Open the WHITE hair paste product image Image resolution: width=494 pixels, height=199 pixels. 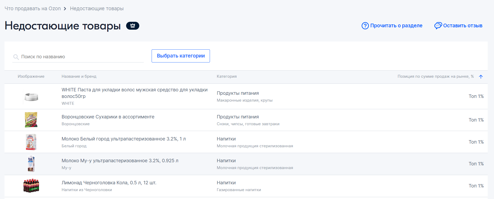pyautogui.click(x=31, y=97)
